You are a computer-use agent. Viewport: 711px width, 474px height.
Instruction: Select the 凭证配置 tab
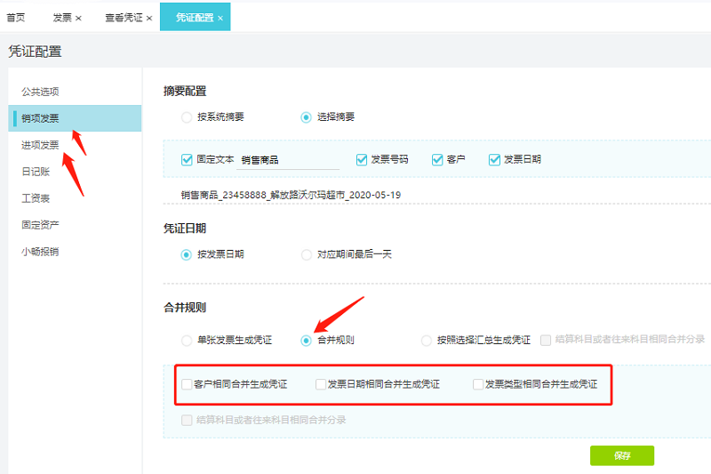click(195, 17)
